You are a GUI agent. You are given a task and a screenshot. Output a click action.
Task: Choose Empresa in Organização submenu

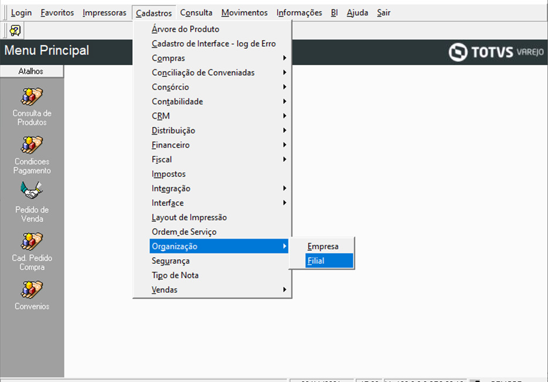coord(330,246)
